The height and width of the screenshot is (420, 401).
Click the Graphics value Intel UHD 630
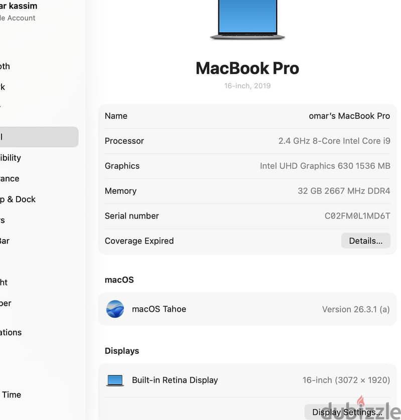325,166
